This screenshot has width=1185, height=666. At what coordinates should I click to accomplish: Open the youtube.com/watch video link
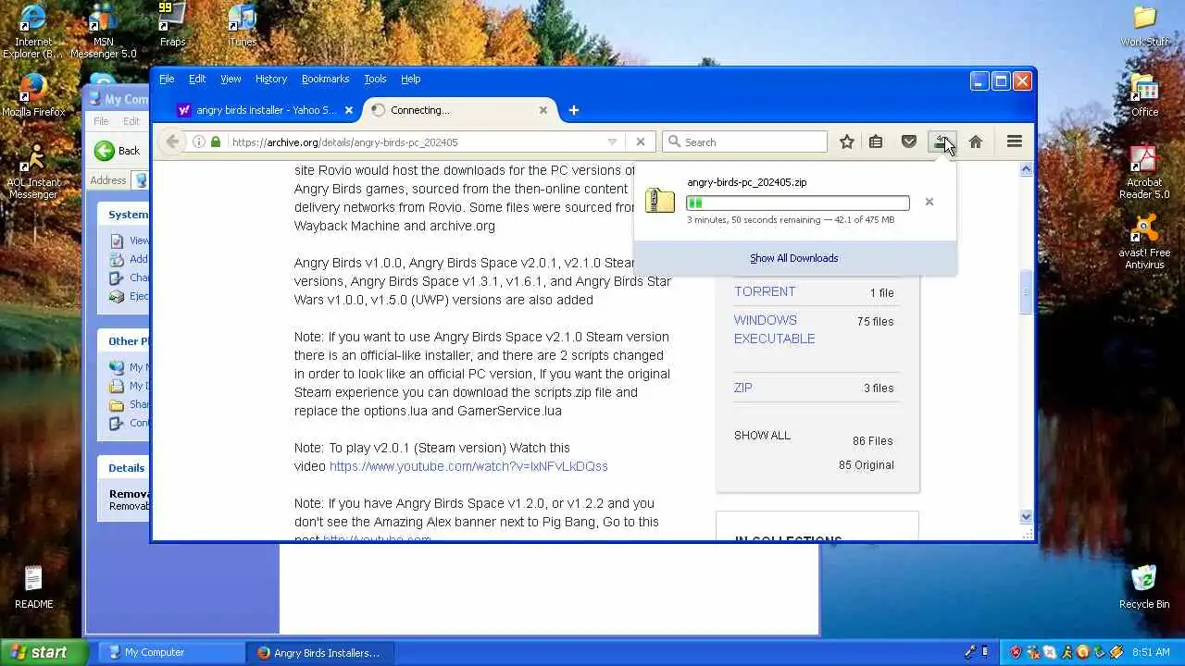468,466
